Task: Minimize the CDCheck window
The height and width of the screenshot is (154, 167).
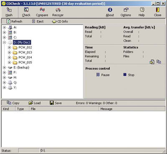Action: click(x=153, y=3)
